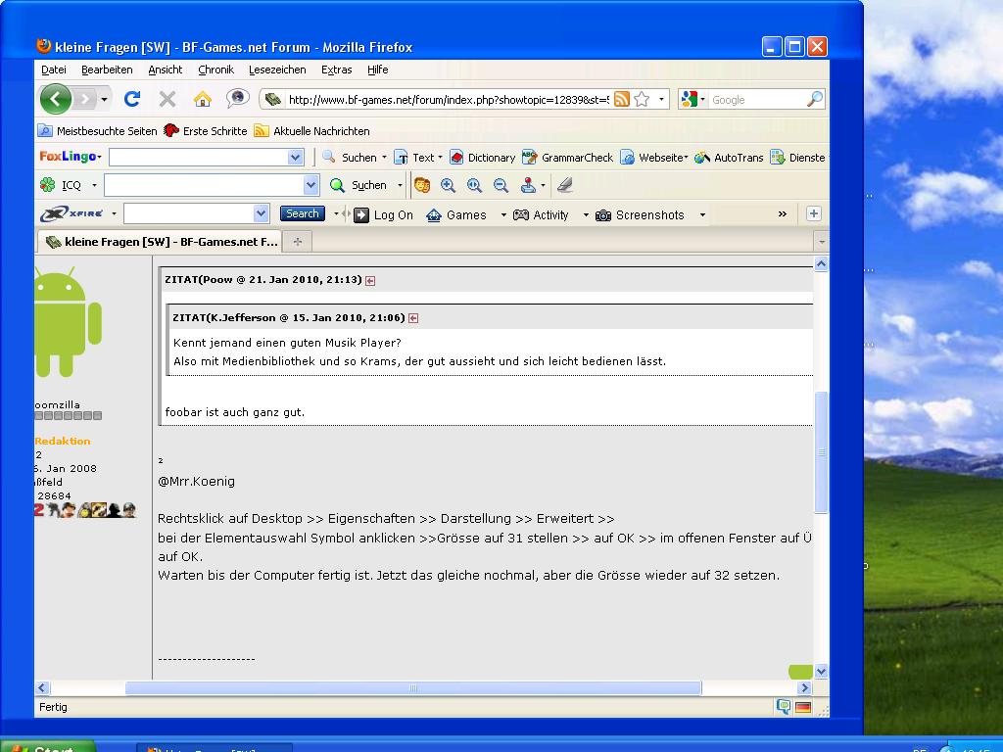
Task: Open the Chronik menu
Action: (x=215, y=70)
